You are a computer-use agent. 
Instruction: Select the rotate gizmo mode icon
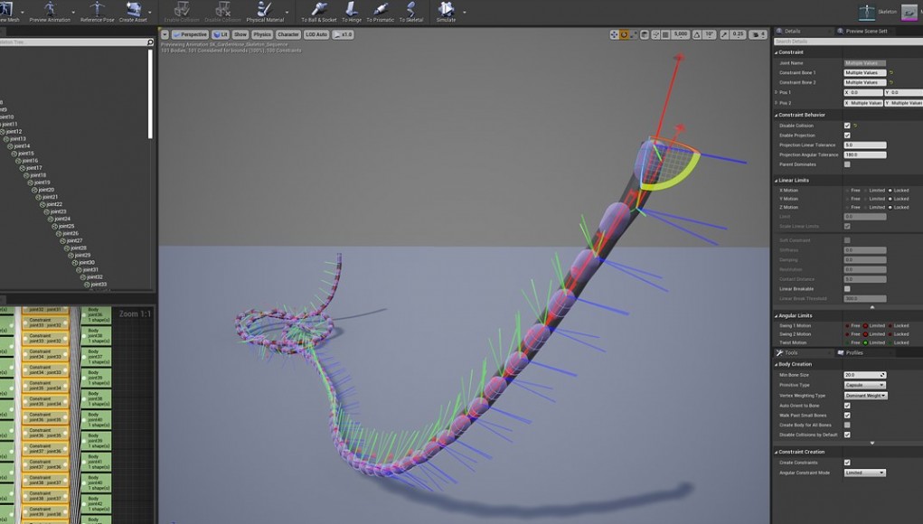[624, 34]
